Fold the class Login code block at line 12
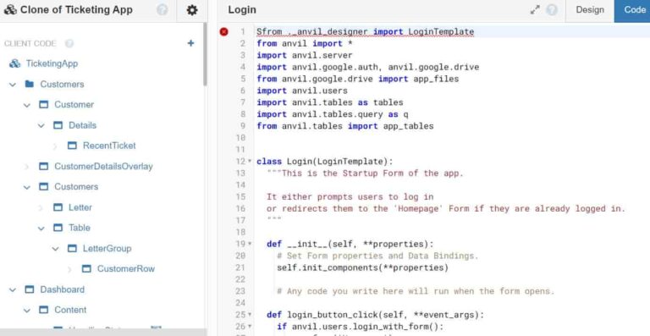 point(250,161)
